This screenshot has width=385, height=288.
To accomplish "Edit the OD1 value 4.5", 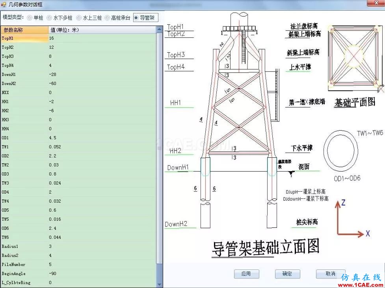I will pos(102,138).
